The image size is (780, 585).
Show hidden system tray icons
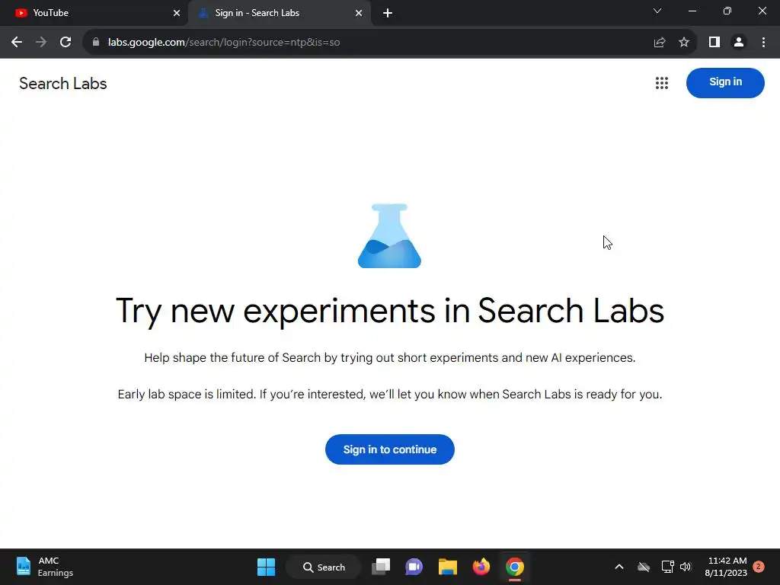619,567
